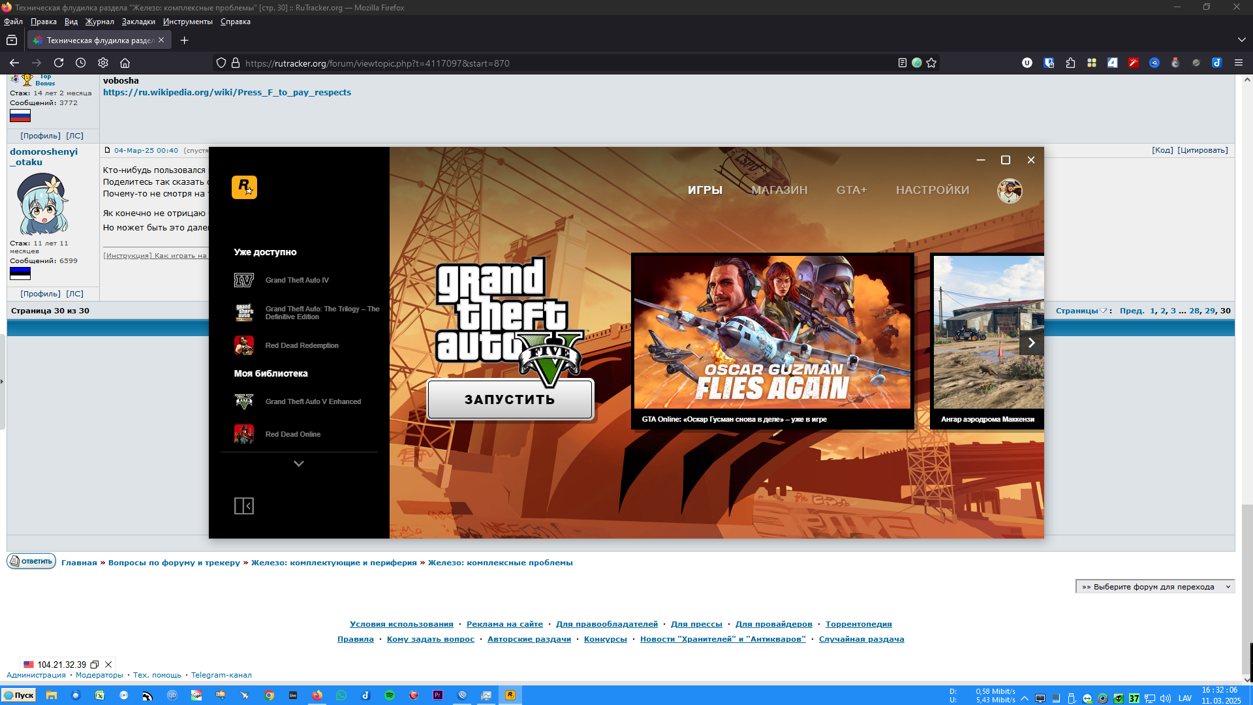Viewport: 1253px width, 705px height.
Task: Open the Журнал menu
Action: point(99,22)
